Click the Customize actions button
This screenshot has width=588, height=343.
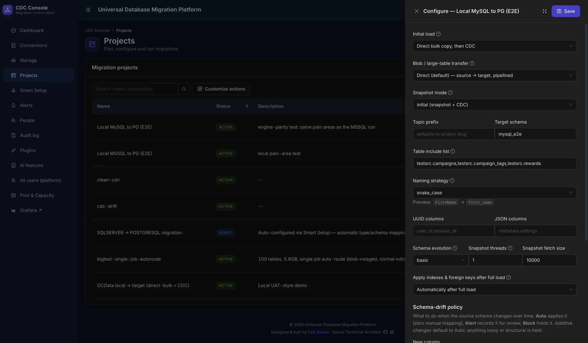click(x=221, y=89)
